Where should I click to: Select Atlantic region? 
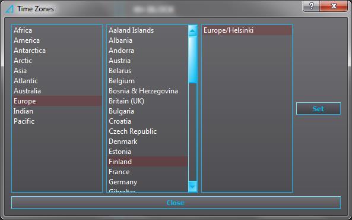click(x=57, y=81)
